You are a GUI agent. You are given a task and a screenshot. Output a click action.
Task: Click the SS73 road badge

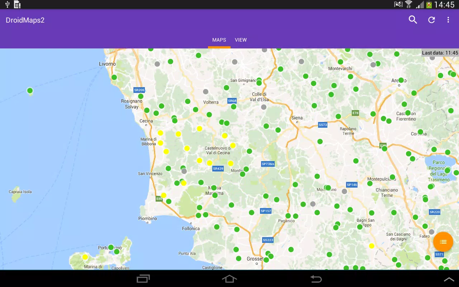click(x=323, y=125)
